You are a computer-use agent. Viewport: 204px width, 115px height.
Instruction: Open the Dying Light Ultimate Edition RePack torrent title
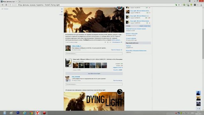coord(98,59)
